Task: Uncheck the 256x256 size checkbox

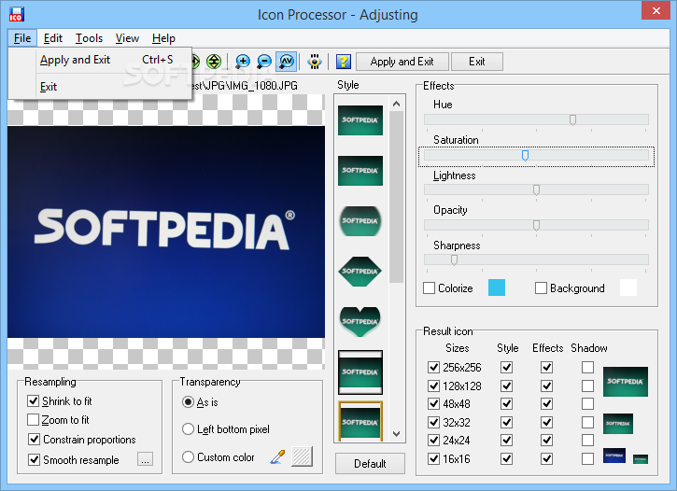Action: pos(433,367)
